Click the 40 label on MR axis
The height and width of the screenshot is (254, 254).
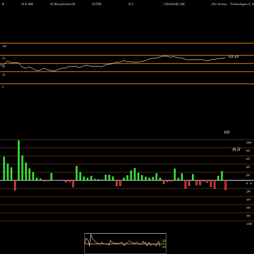coord(248,167)
